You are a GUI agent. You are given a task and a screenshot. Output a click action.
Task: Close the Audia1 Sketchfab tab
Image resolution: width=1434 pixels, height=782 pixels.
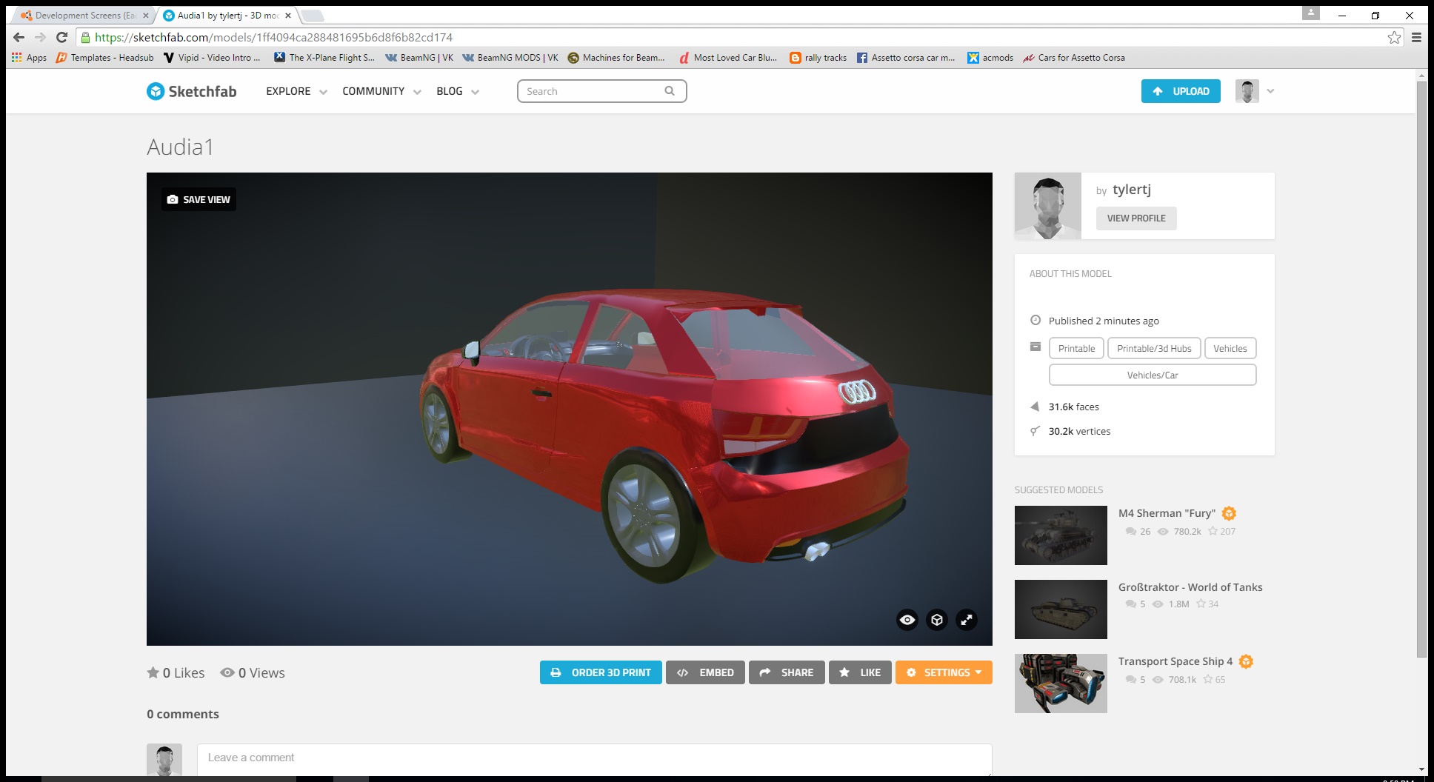pyautogui.click(x=288, y=15)
